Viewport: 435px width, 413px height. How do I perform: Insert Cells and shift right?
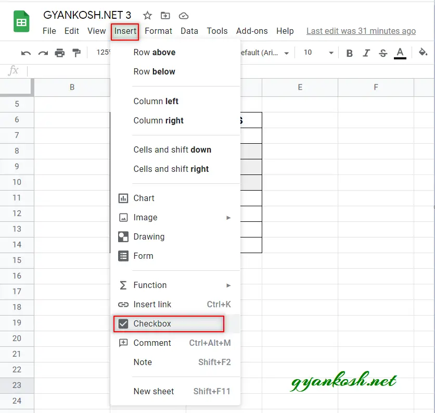pos(175,169)
